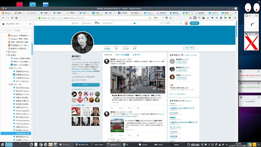Click the Twitter bird logo

pos(135,23)
